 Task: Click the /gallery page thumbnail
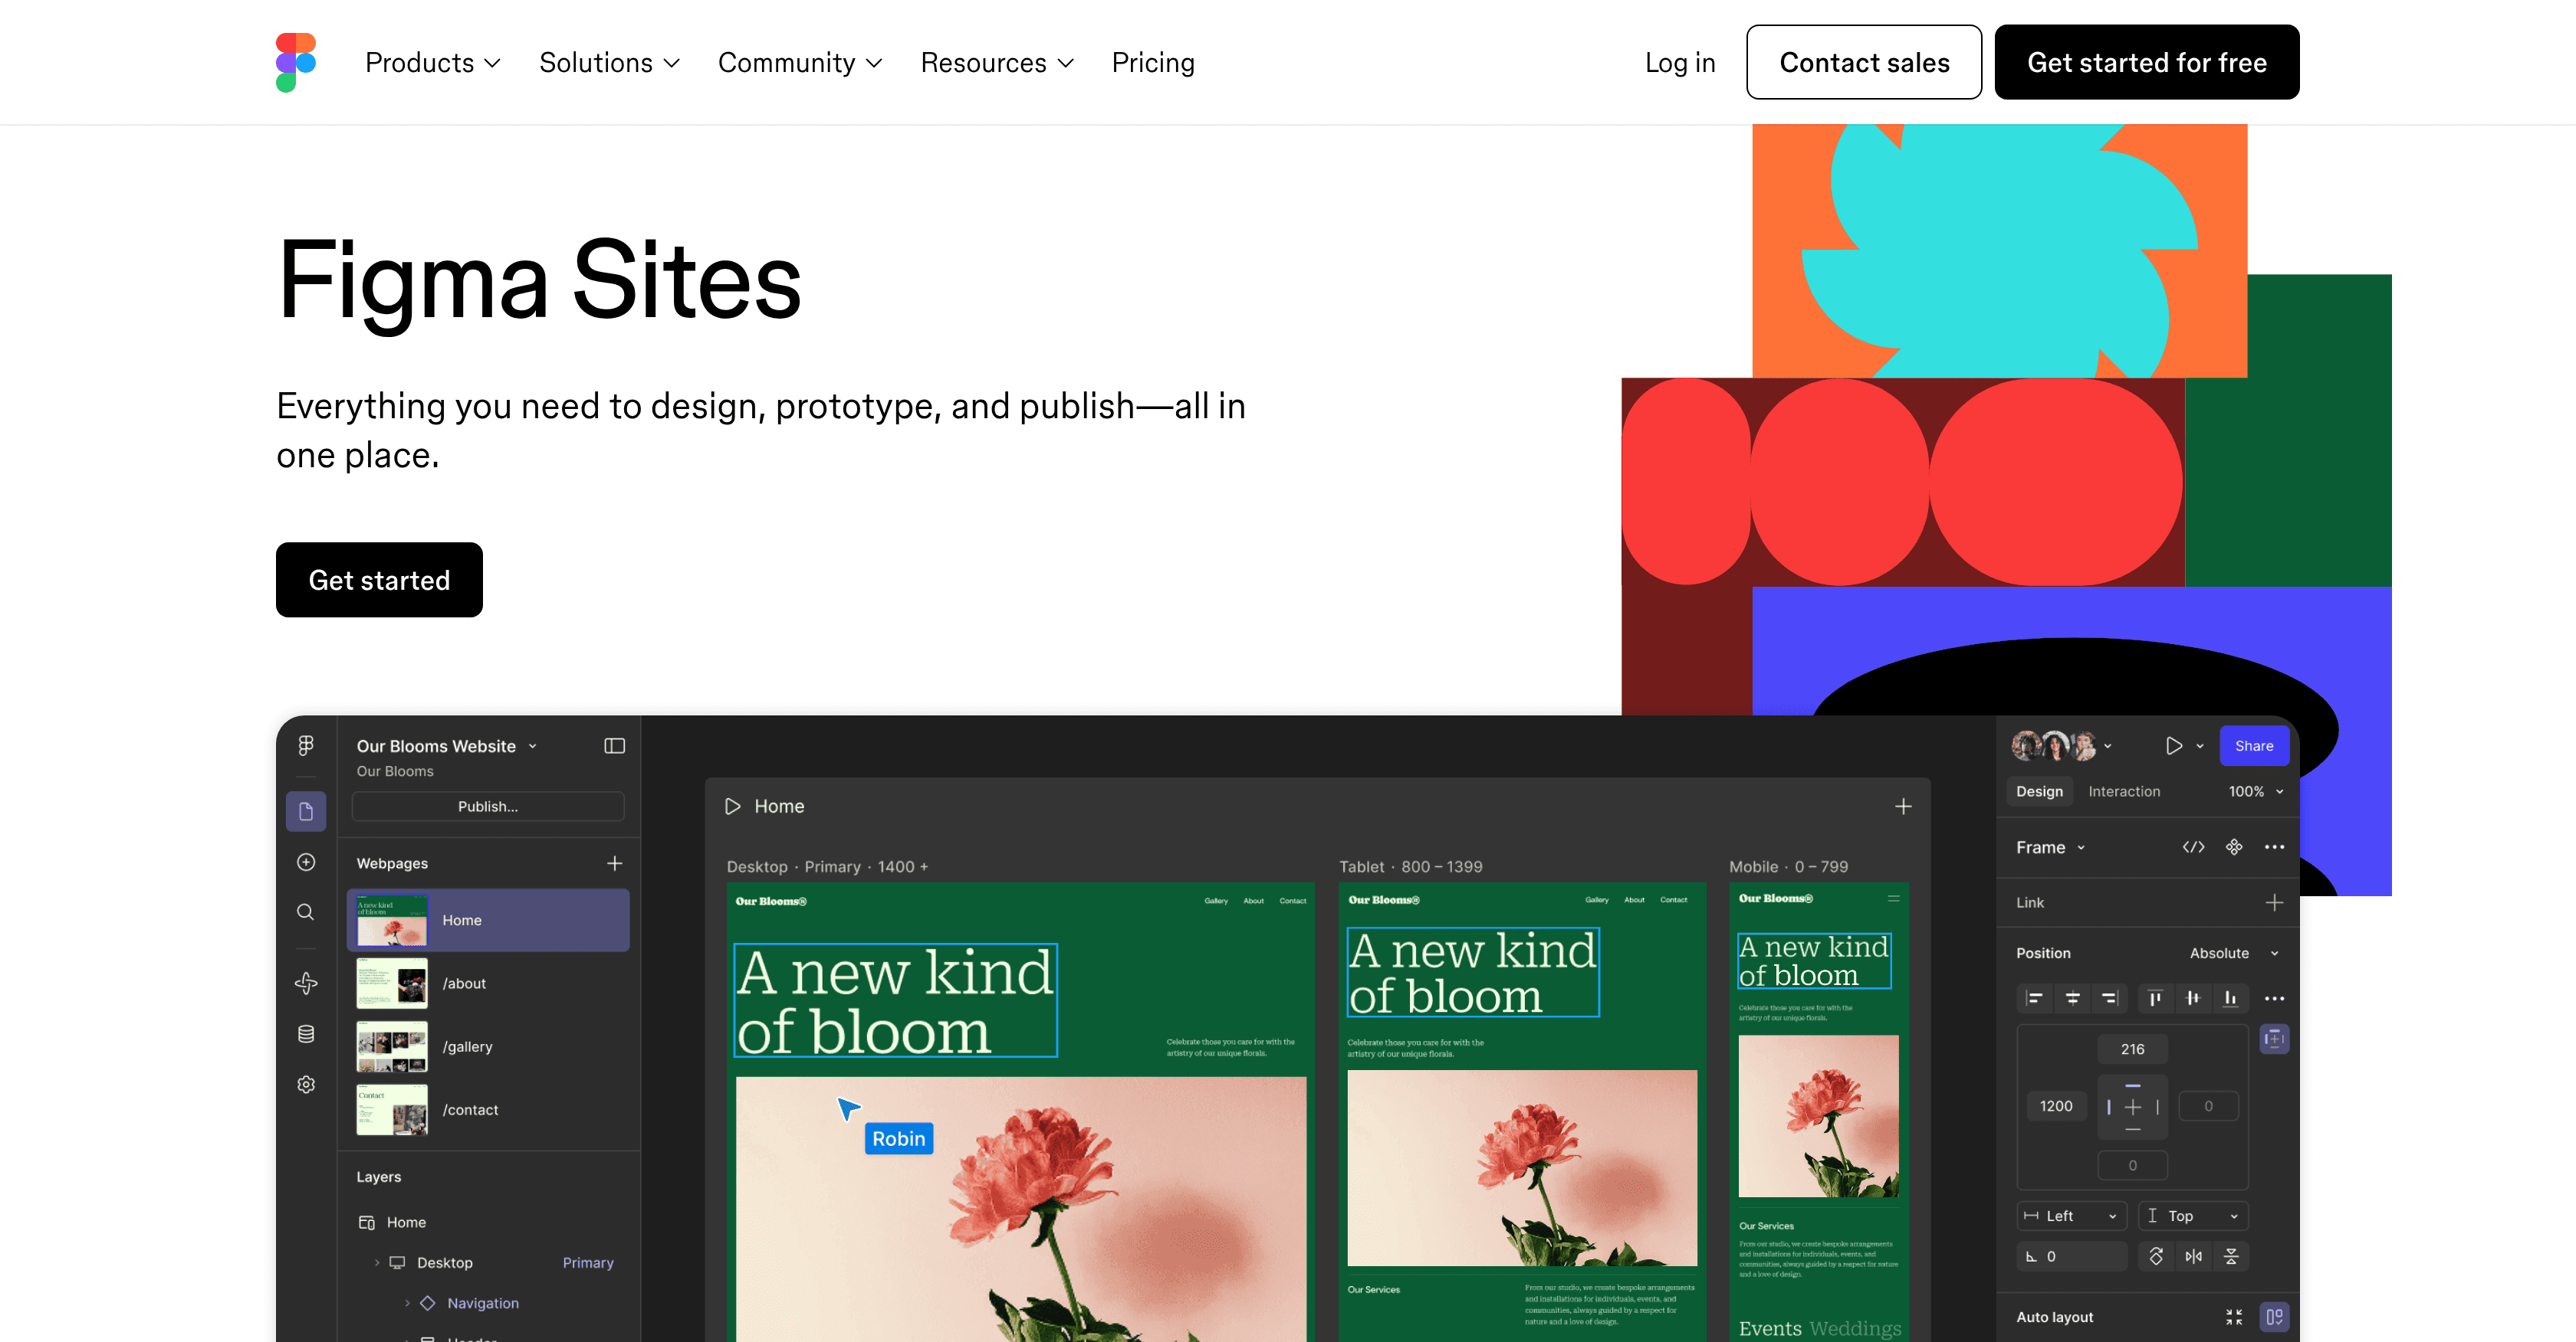pyautogui.click(x=391, y=1046)
